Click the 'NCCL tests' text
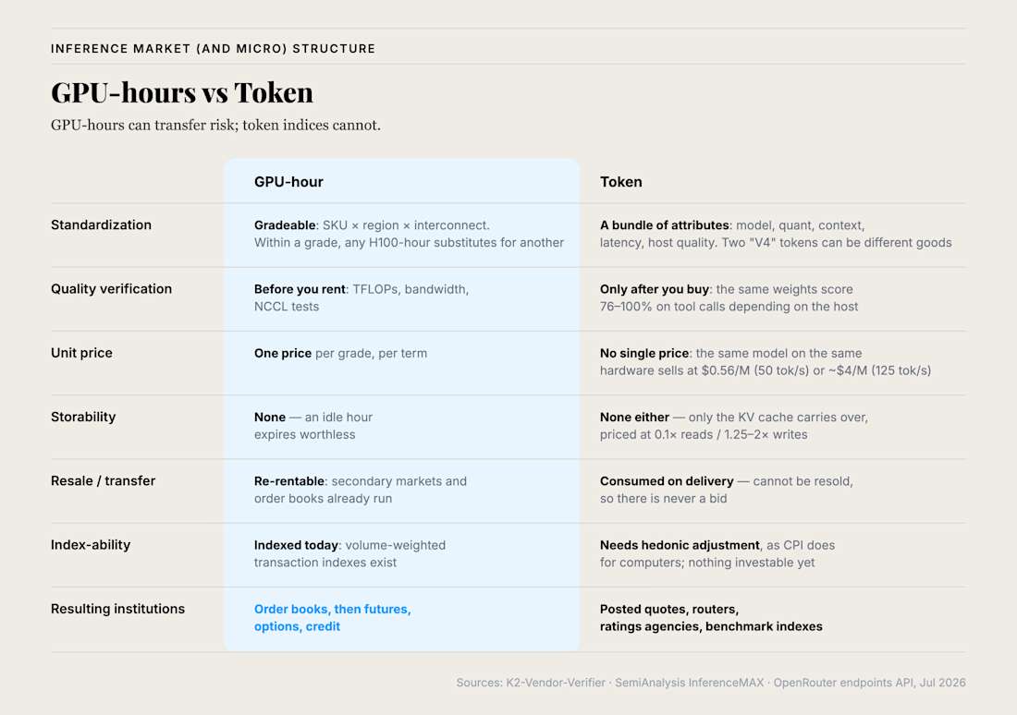The height and width of the screenshot is (715, 1017). (x=287, y=307)
